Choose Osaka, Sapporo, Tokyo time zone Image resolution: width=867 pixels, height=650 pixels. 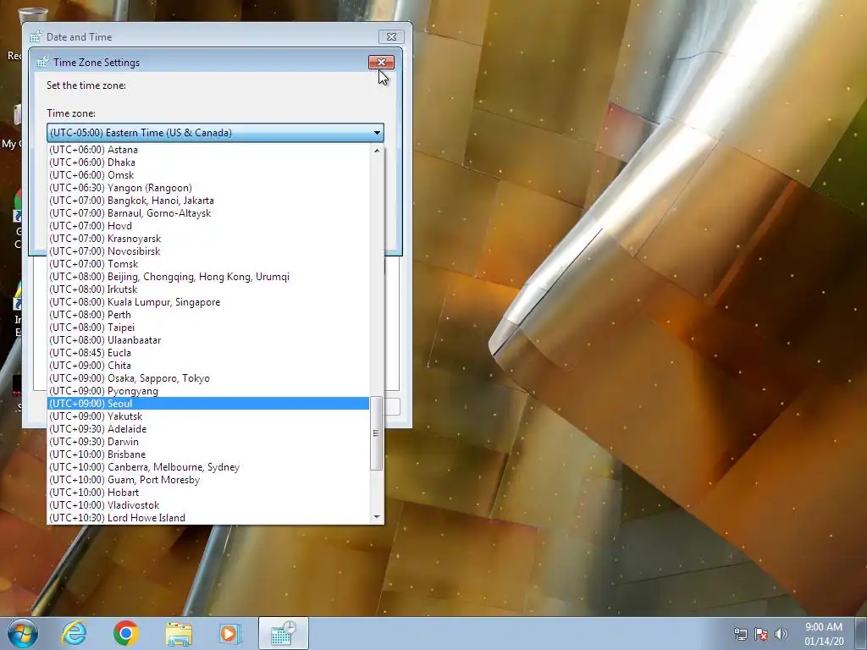tap(208, 378)
